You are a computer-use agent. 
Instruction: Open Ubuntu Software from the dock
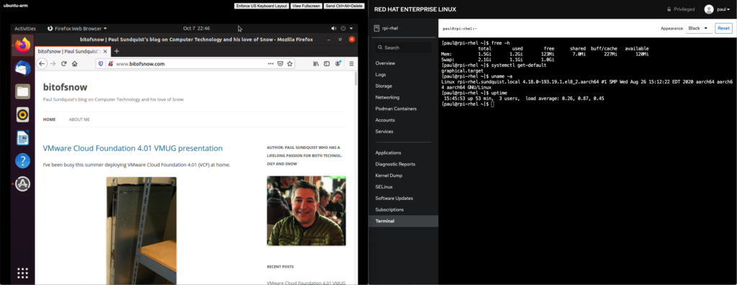click(x=22, y=184)
